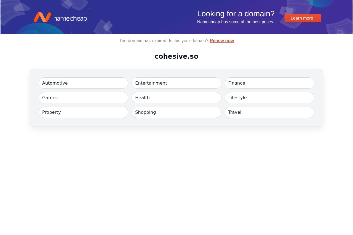This screenshot has width=353, height=235.
Task: Select the Automotive category
Action: 83,83
